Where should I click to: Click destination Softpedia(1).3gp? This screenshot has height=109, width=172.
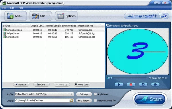pyautogui.click(x=87, y=33)
